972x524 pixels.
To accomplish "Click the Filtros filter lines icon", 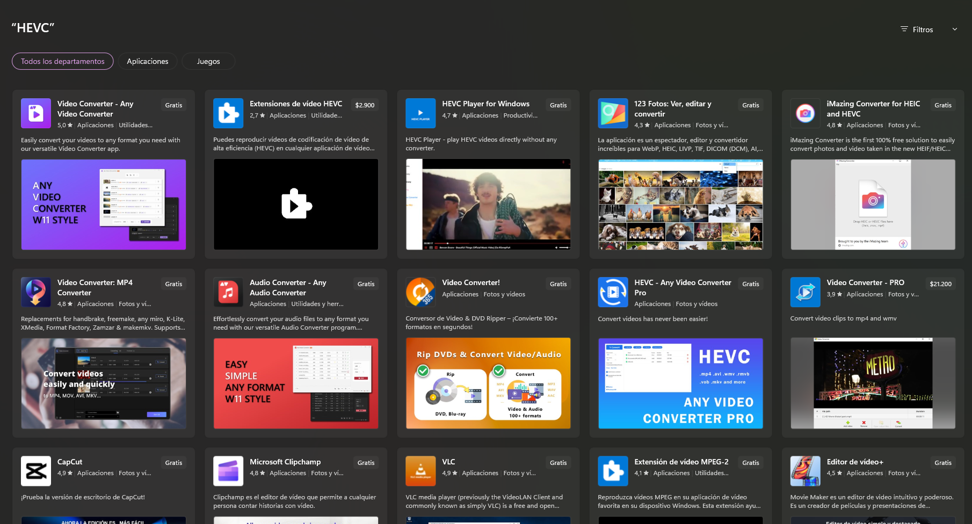I will click(x=904, y=29).
